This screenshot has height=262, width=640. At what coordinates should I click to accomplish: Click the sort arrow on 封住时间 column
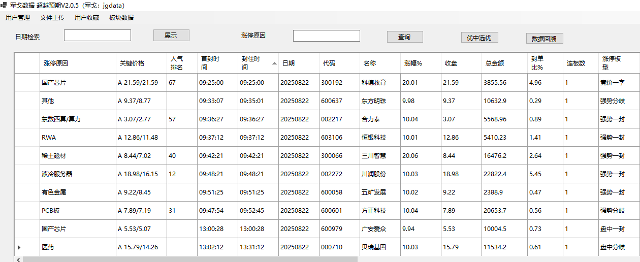pos(274,63)
